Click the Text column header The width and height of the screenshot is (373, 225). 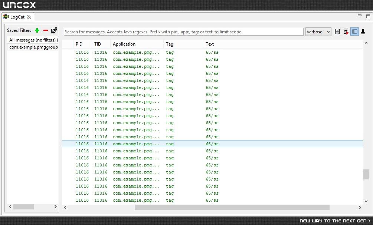point(283,44)
